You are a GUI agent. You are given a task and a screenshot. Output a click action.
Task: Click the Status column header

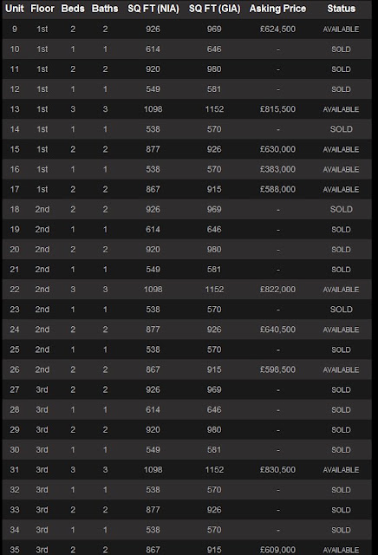coord(342,9)
